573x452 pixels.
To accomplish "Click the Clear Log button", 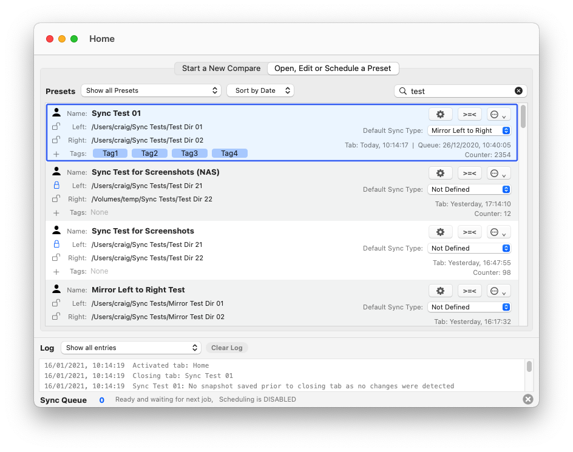I will (x=227, y=348).
